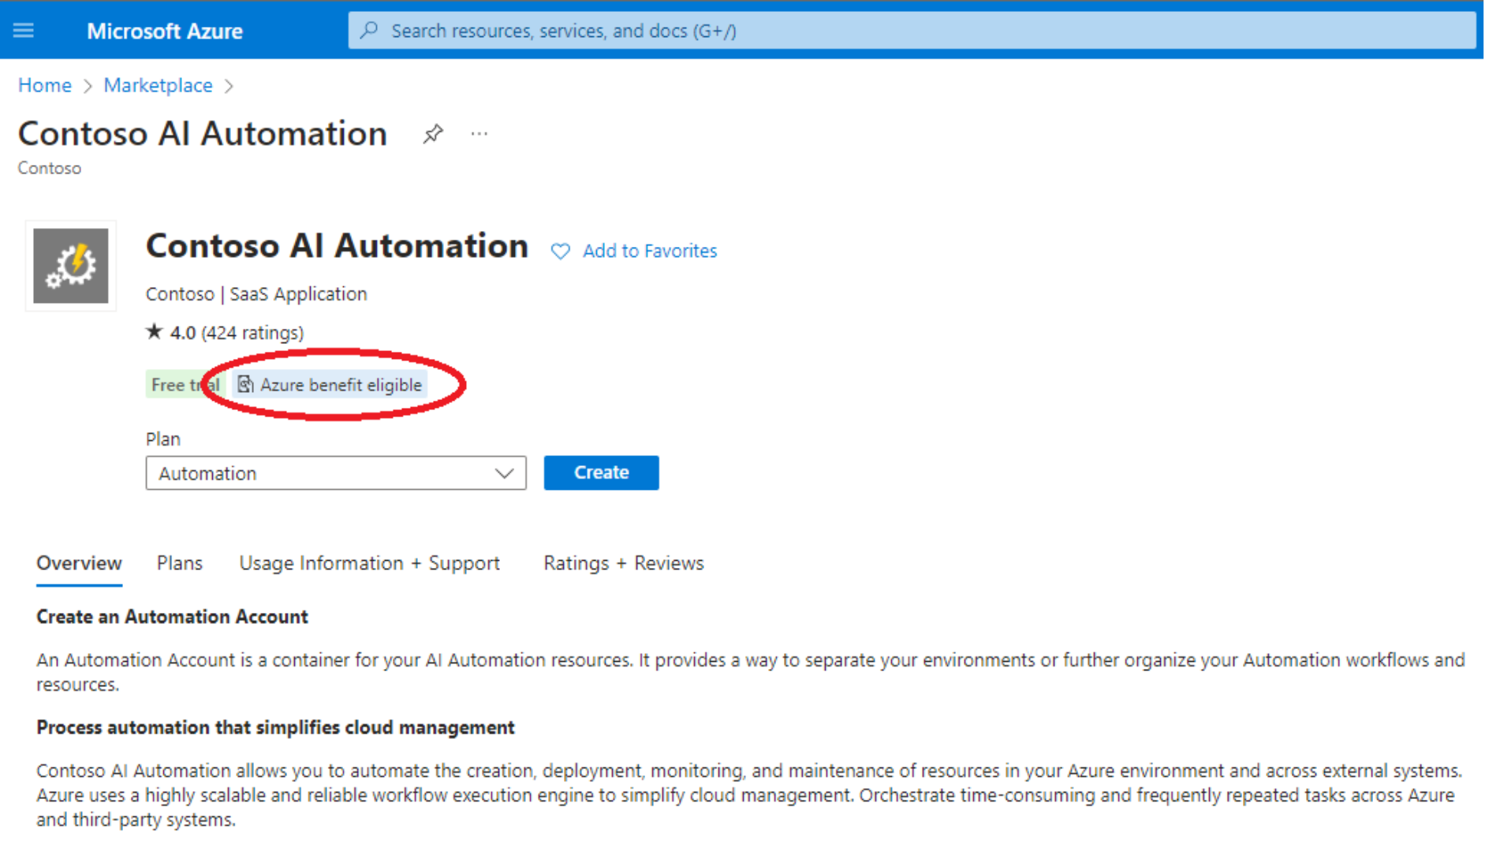Go to Home breadcrumb link
This screenshot has height=844, width=1485.
click(45, 85)
